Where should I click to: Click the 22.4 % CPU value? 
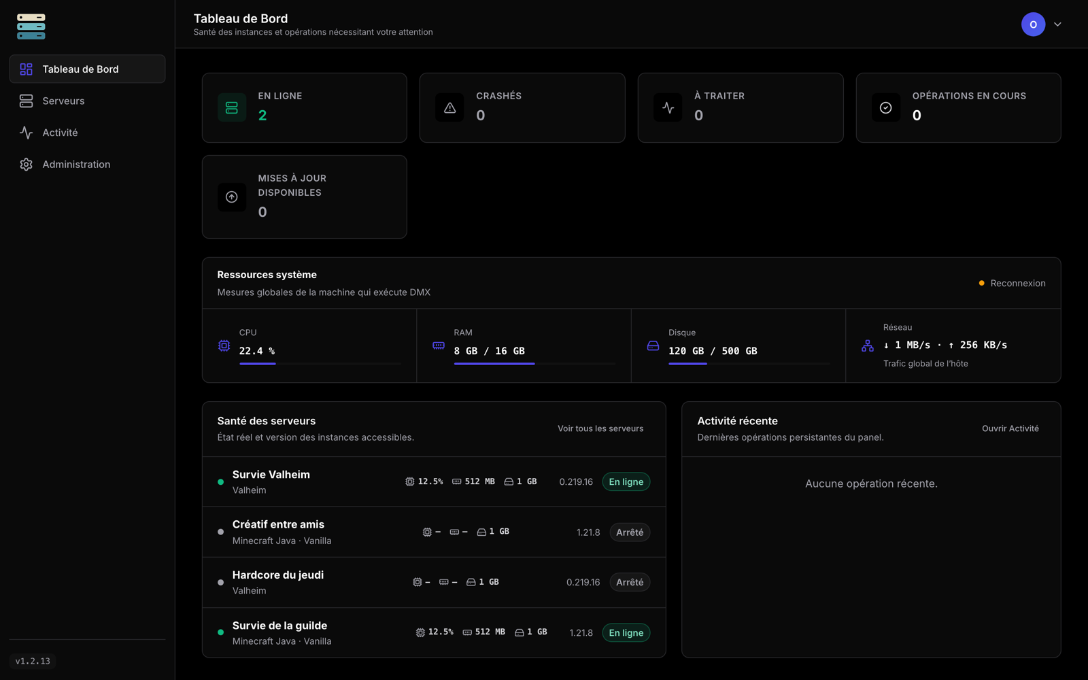[257, 351]
